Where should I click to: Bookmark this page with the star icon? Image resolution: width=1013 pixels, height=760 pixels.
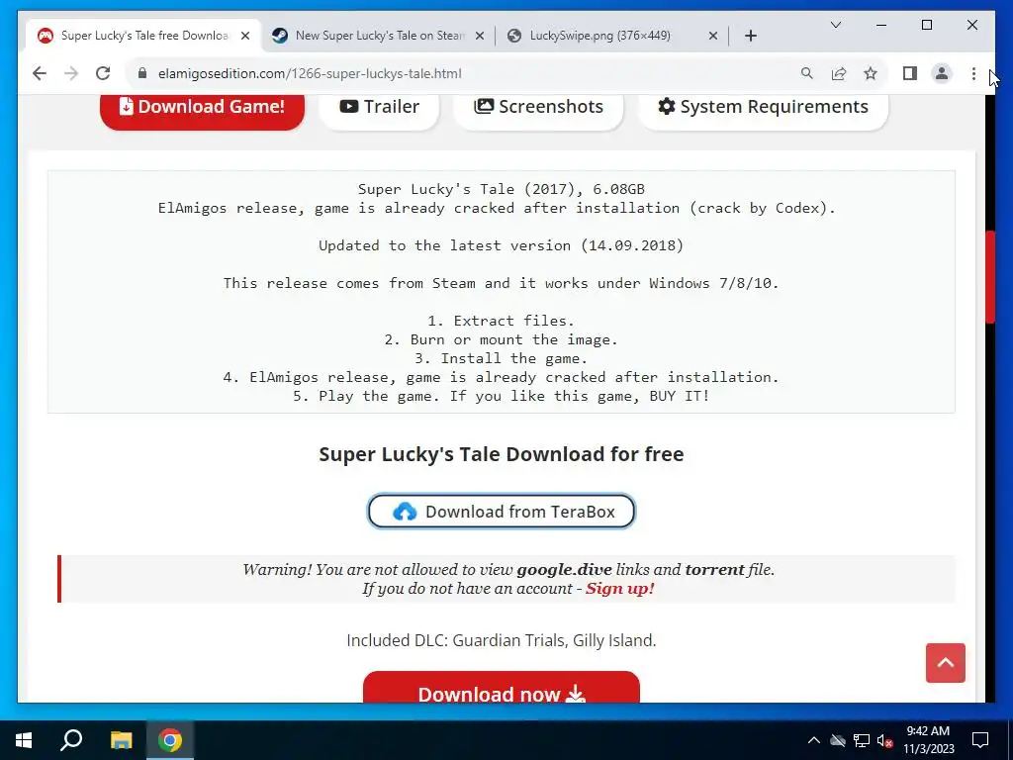(871, 73)
